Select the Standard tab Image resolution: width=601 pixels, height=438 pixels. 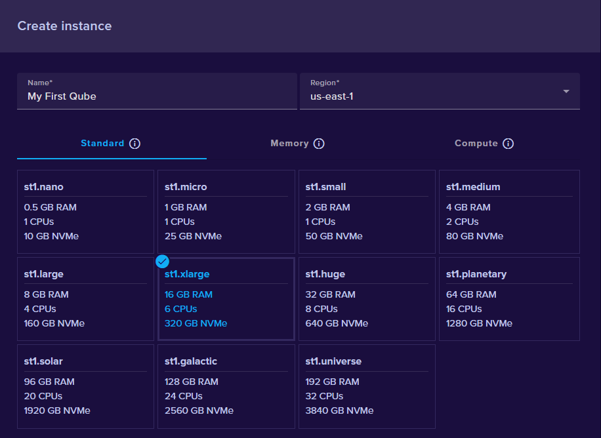102,144
